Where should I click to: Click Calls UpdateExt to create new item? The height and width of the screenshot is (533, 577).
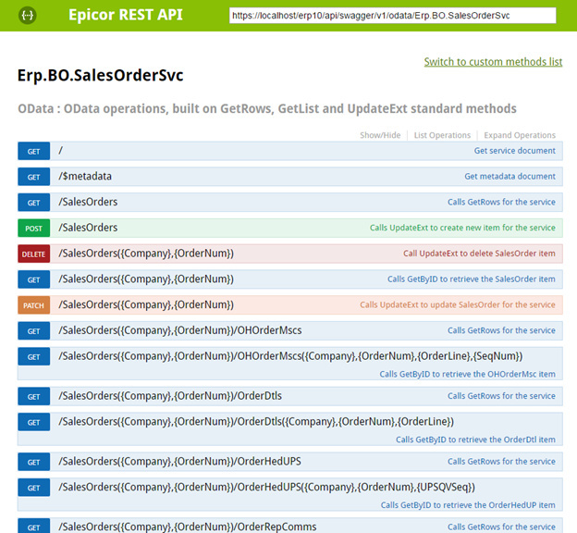pyautogui.click(x=462, y=228)
